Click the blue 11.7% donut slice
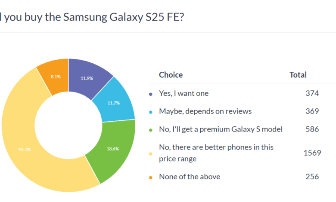This screenshot has width=336, height=202. pos(113,103)
